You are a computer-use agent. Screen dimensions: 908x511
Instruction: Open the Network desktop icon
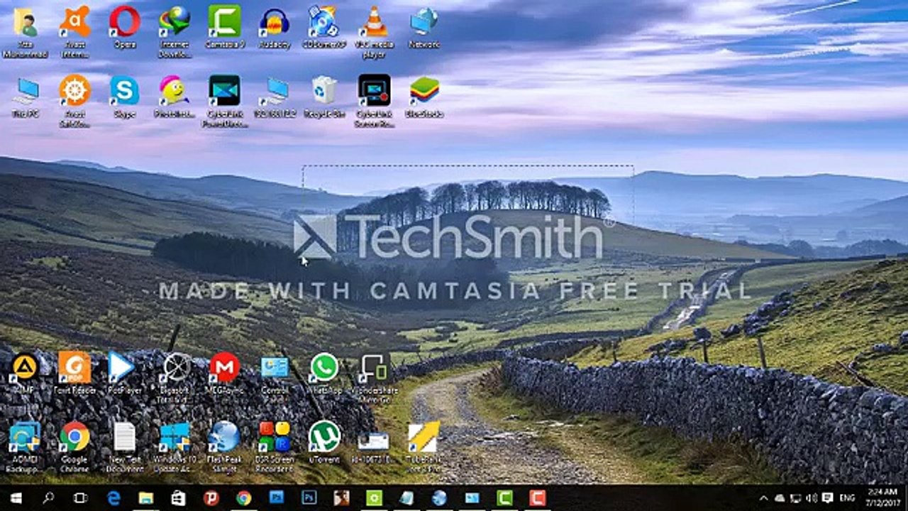423,27
